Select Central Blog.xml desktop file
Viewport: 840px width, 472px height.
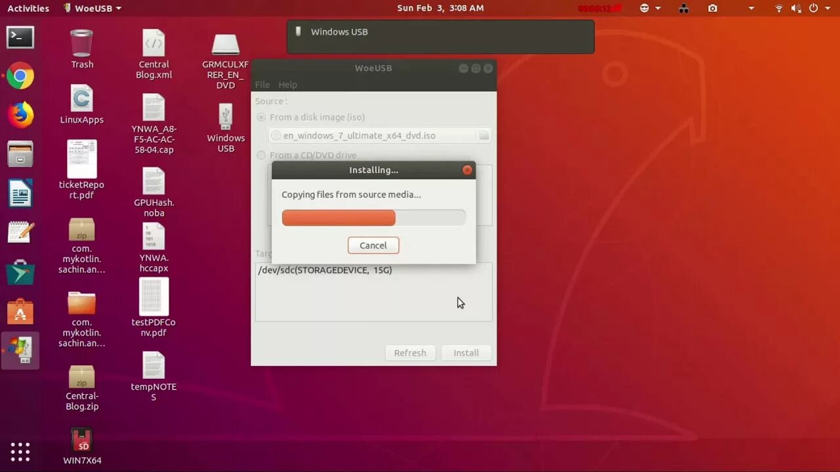click(154, 54)
